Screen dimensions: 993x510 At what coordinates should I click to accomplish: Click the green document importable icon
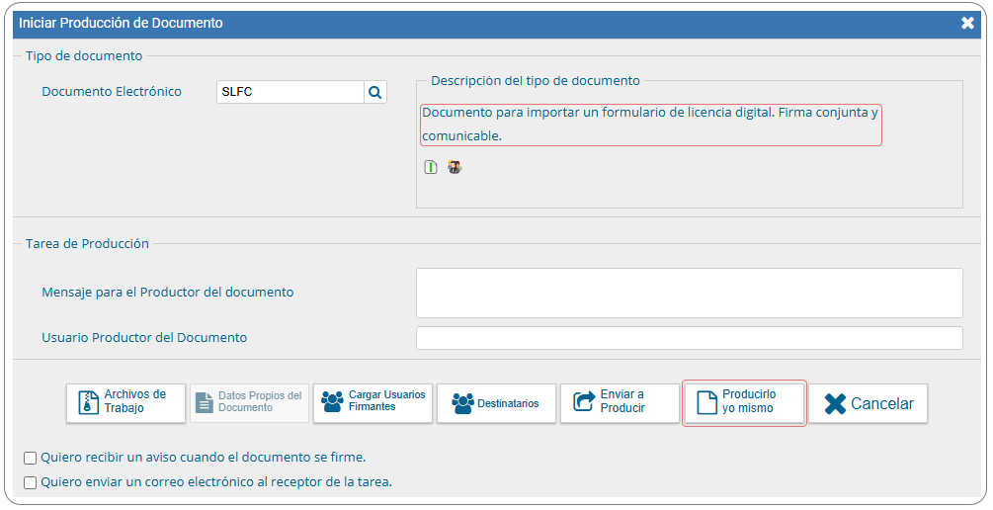[431, 167]
